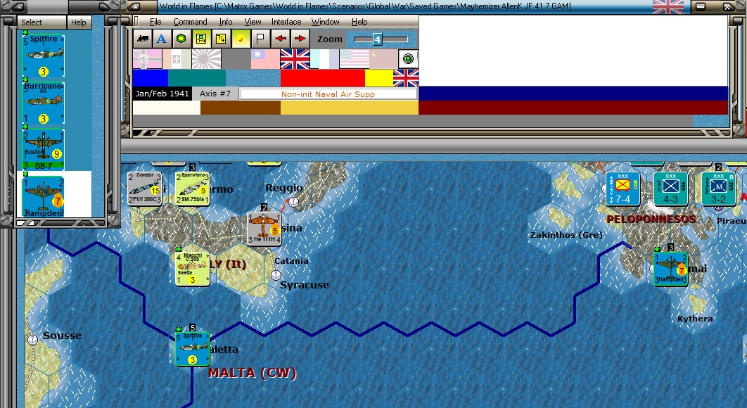The width and height of the screenshot is (747, 408).
Task: Click the red color swatch
Action: tap(323, 78)
